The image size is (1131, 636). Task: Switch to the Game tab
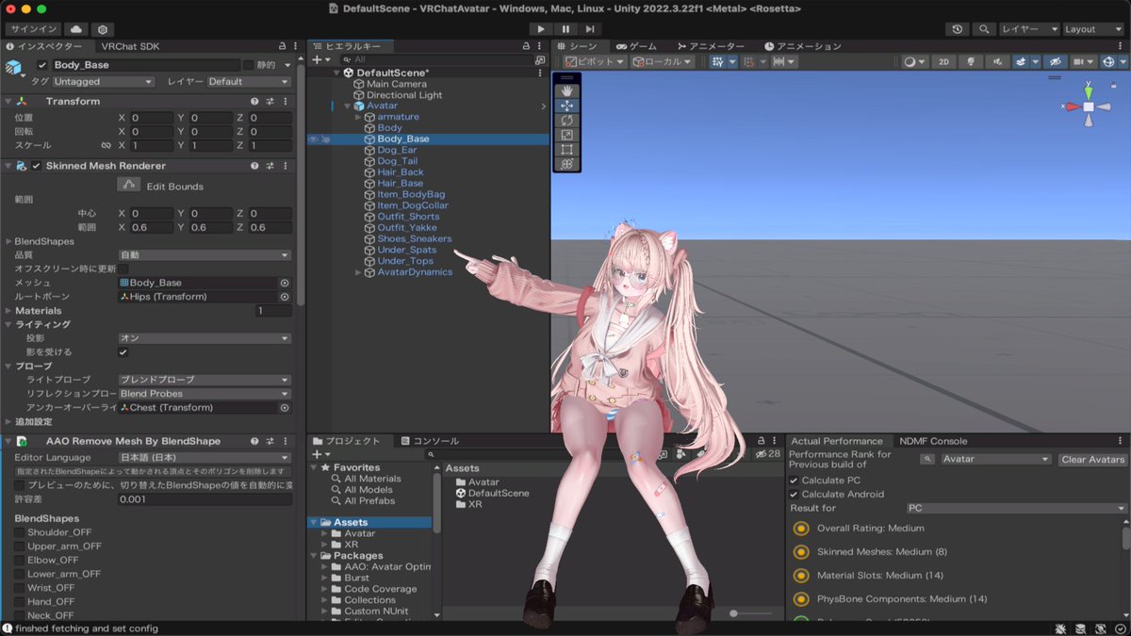pyautogui.click(x=636, y=46)
